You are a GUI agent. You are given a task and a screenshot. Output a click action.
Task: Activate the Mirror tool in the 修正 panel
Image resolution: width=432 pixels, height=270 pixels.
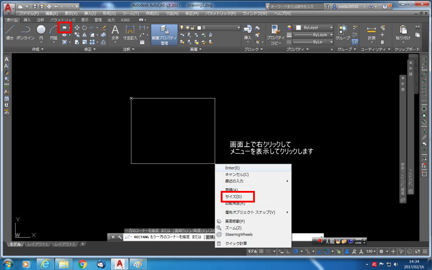click(85, 35)
